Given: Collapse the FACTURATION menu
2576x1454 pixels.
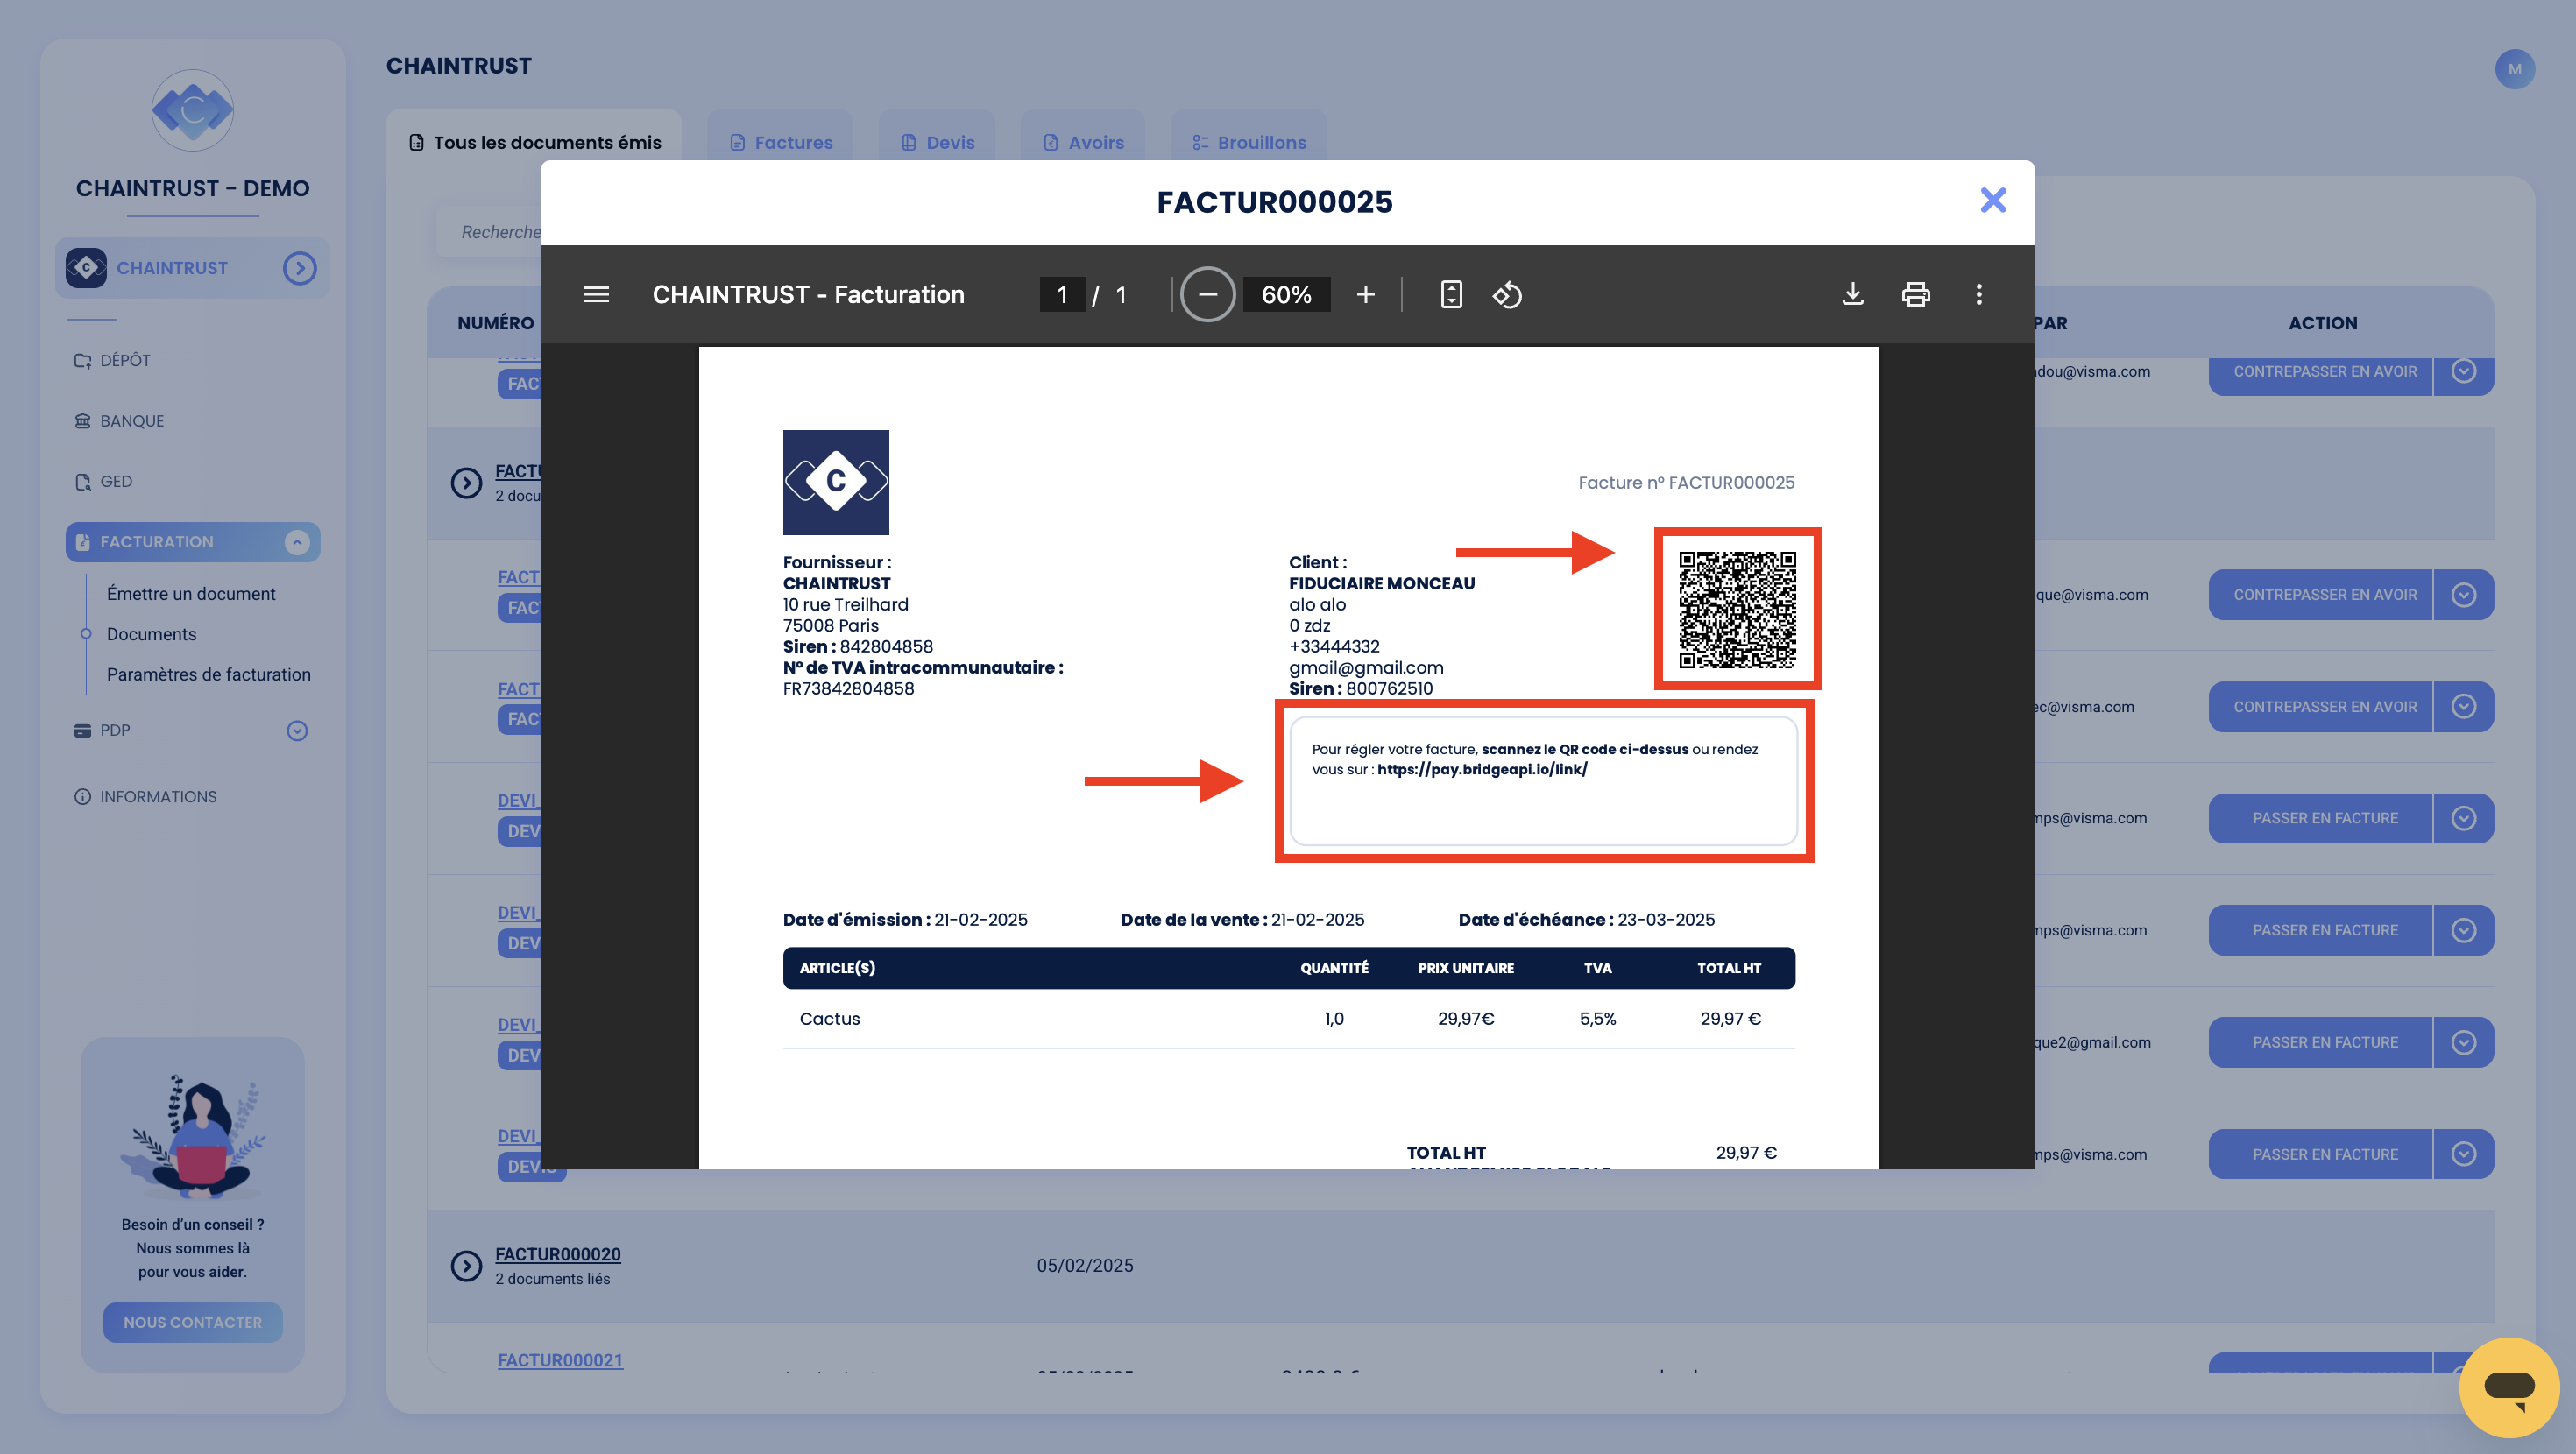Looking at the screenshot, I should pos(297,542).
